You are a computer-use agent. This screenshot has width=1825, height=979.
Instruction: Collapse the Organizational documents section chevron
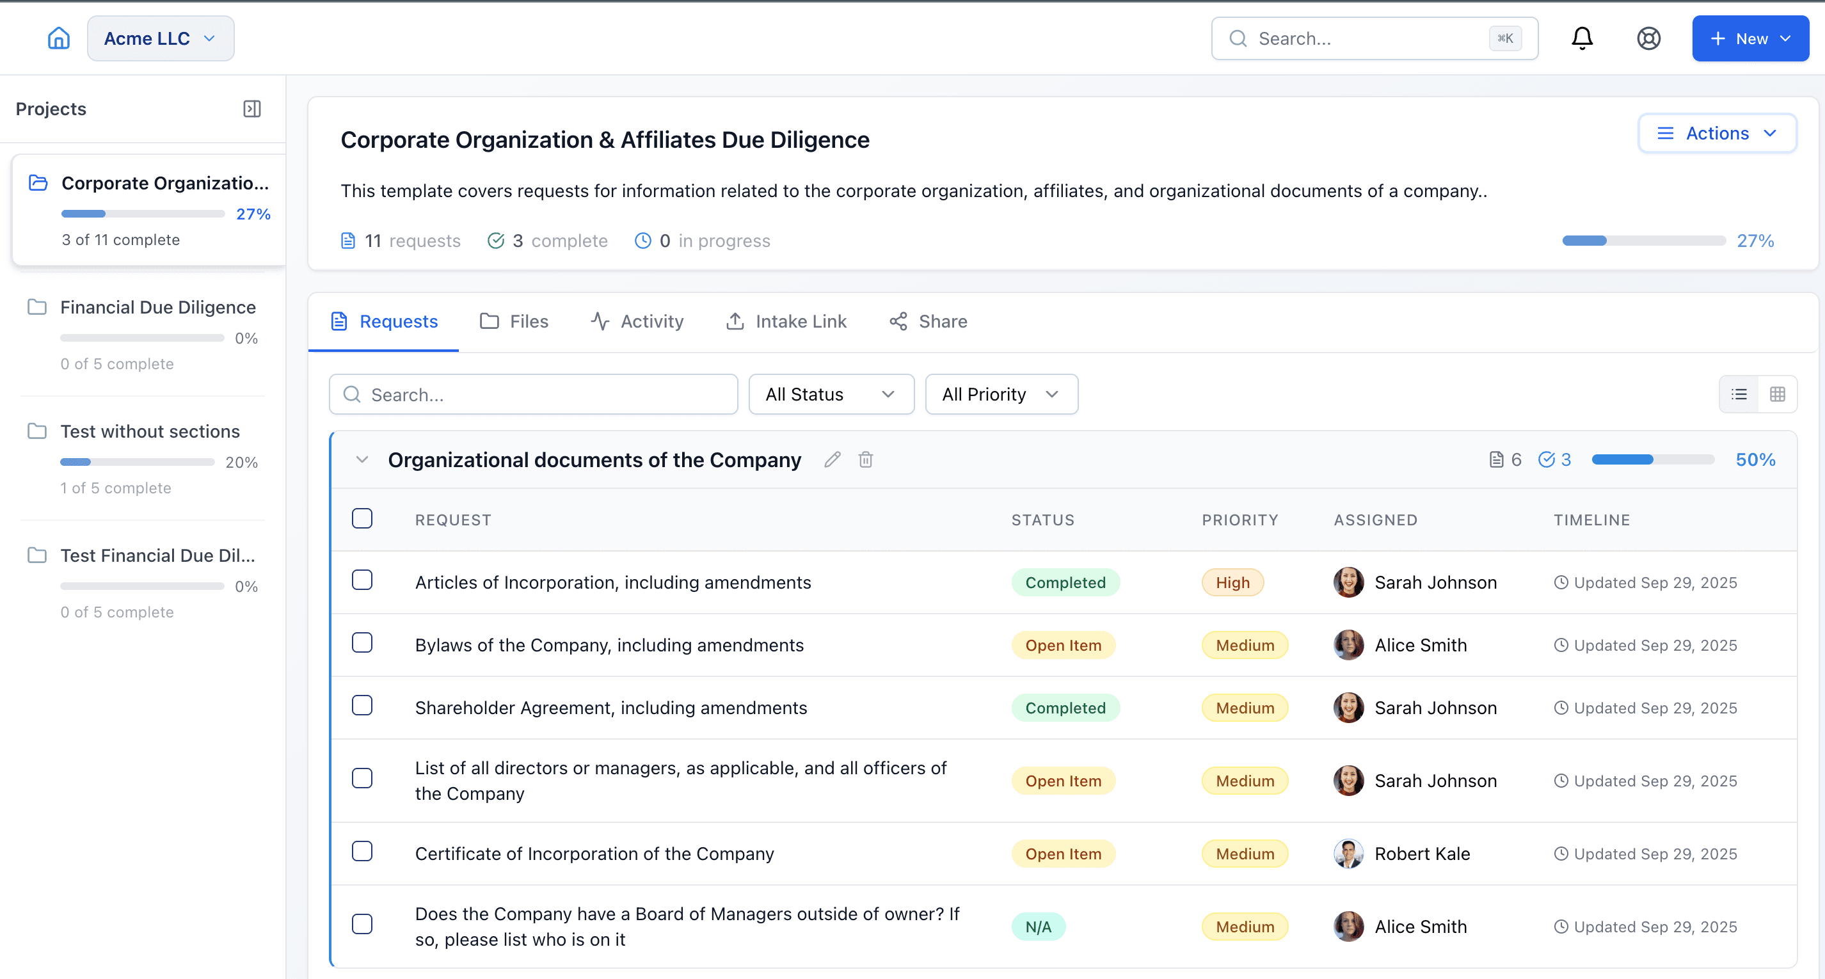coord(362,460)
